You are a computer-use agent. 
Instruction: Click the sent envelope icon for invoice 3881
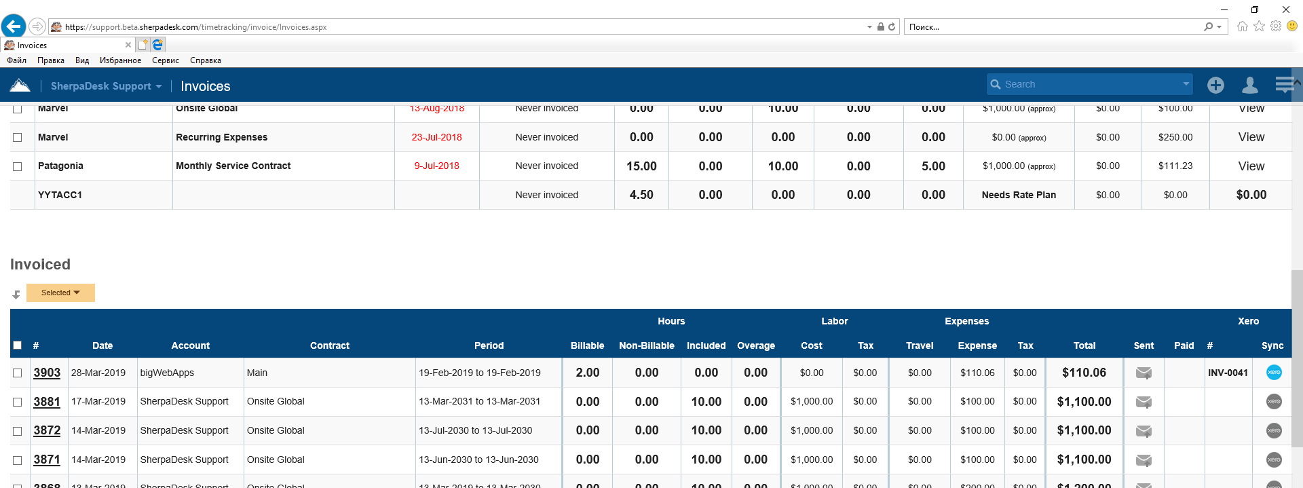point(1144,402)
